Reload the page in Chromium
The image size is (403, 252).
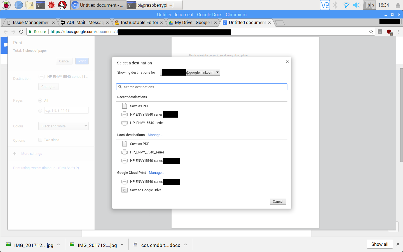pos(21,32)
